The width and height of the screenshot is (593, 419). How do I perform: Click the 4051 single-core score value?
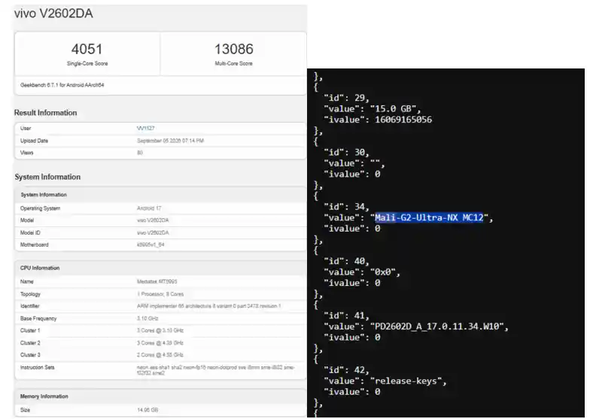(x=87, y=49)
